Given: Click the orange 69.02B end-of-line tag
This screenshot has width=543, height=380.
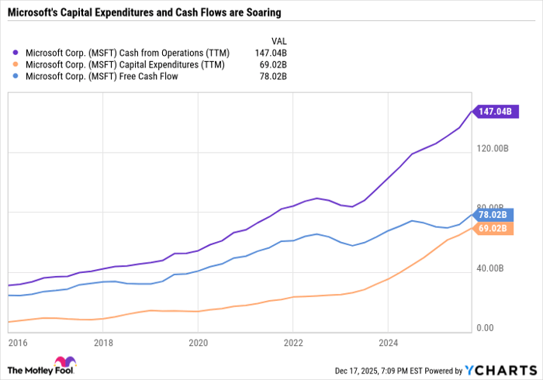Looking at the screenshot, I should click(x=492, y=228).
